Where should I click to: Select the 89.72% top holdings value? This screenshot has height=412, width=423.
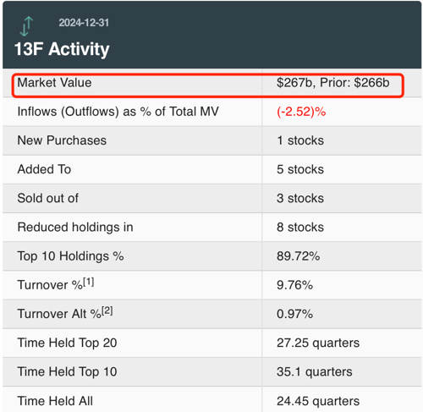299,256
